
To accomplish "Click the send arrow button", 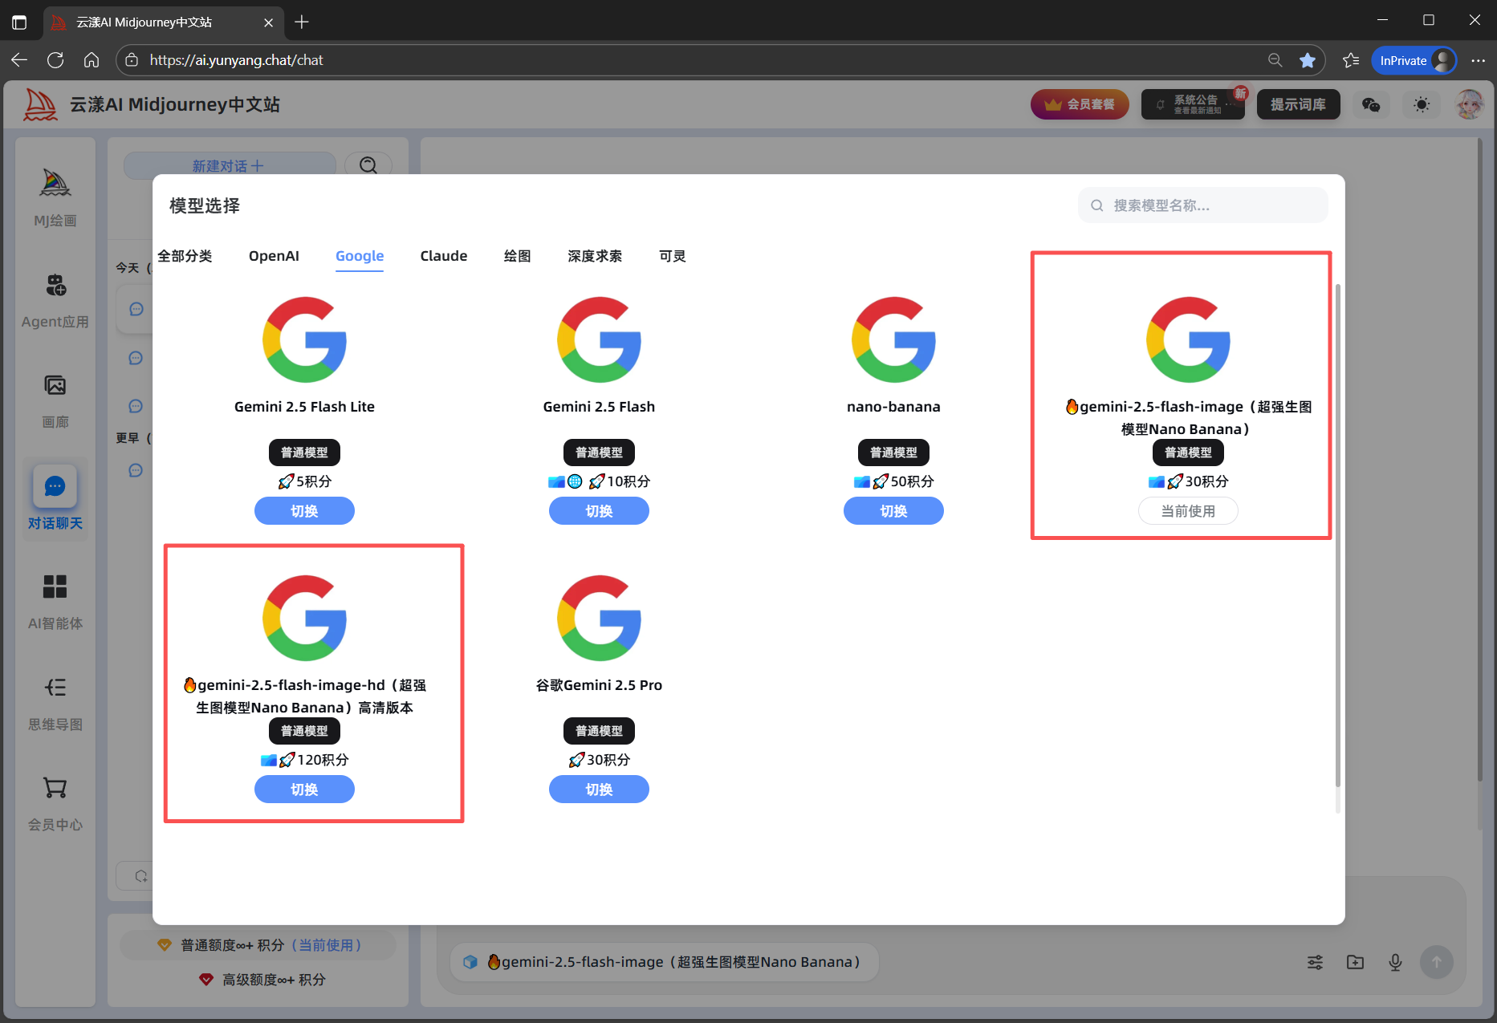I will tap(1437, 962).
